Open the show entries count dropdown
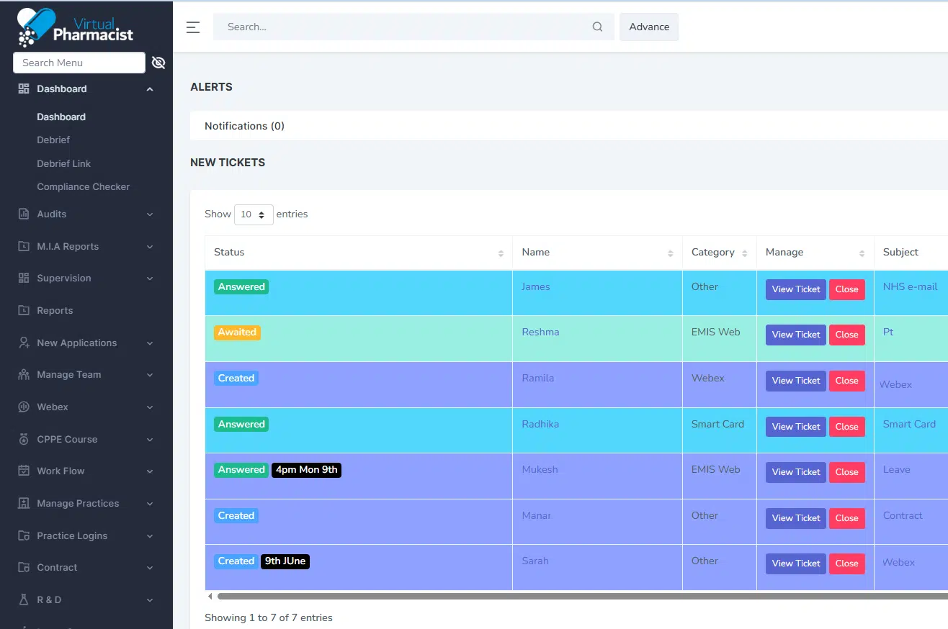 click(254, 214)
